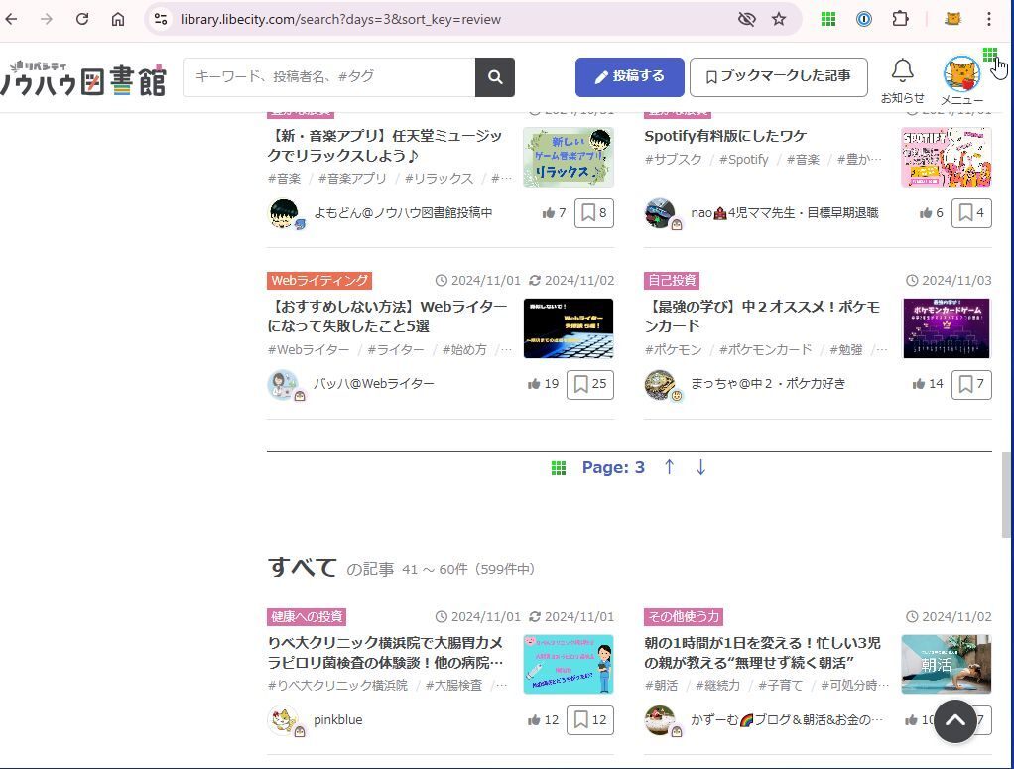
Task: Click the Page: 3 label
Action: tap(613, 467)
